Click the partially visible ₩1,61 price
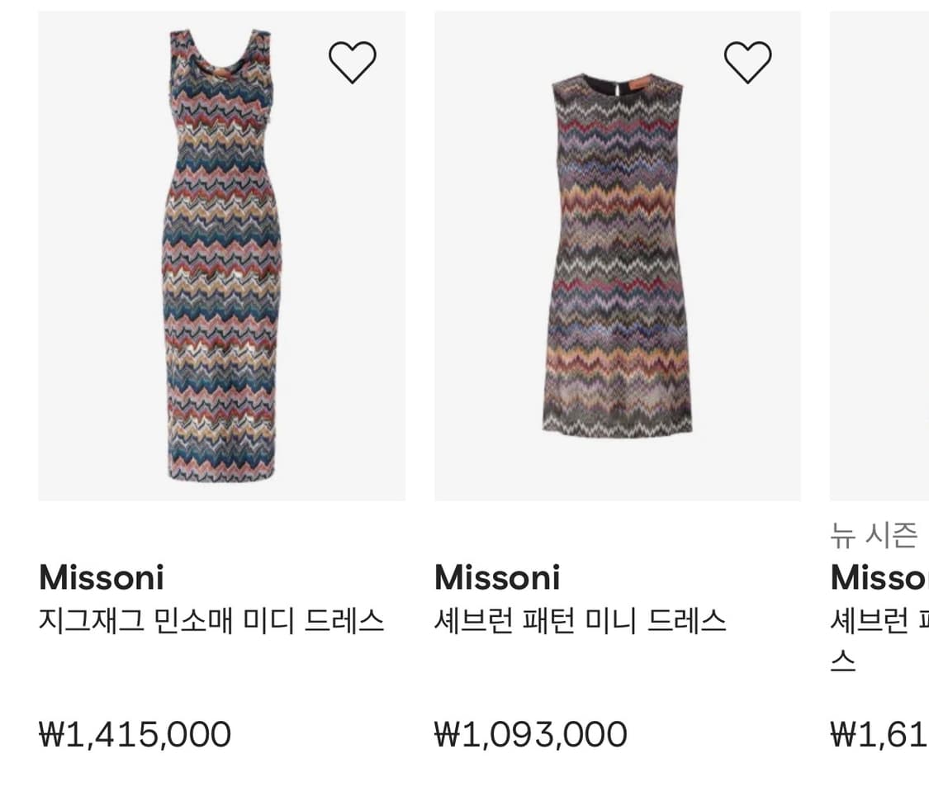Screen dimensions: 929x787 879,734
